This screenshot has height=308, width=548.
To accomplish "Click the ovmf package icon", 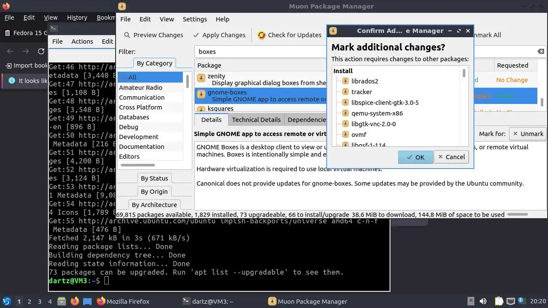I will (x=345, y=134).
